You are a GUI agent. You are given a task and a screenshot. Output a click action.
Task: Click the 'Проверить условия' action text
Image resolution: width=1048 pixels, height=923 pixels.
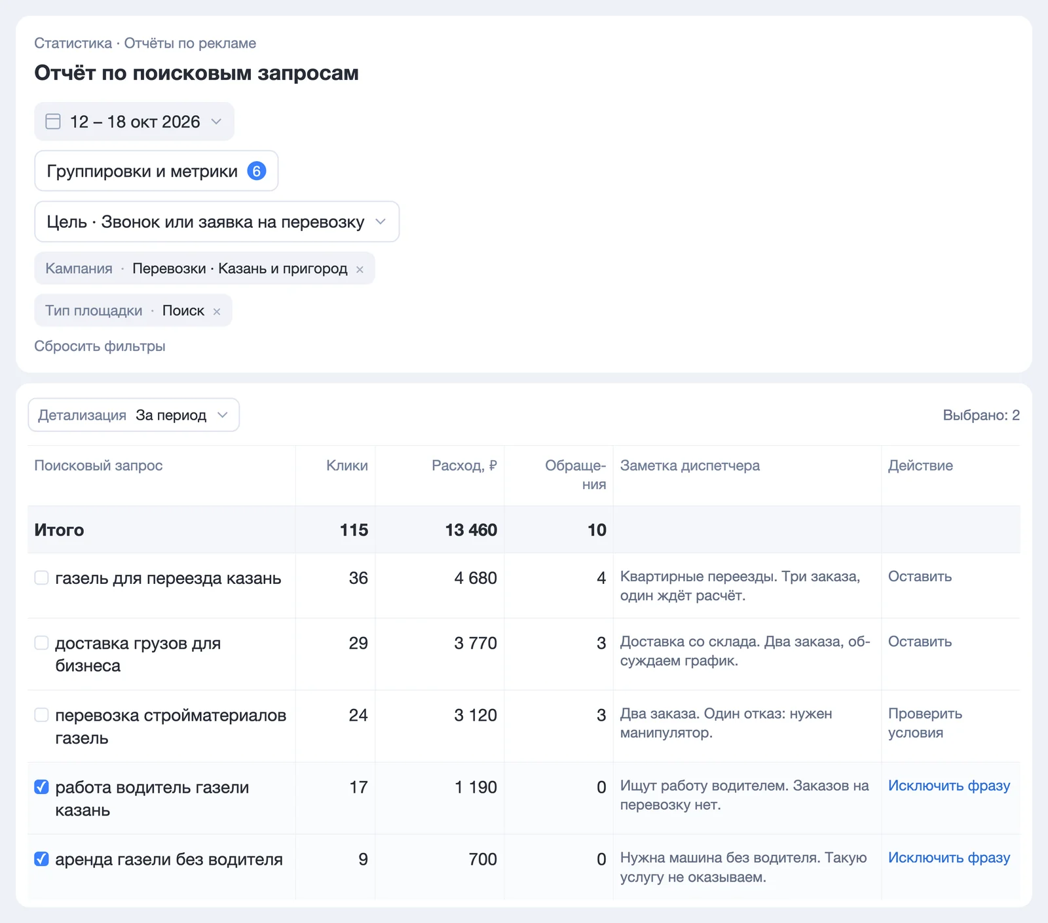pos(925,723)
